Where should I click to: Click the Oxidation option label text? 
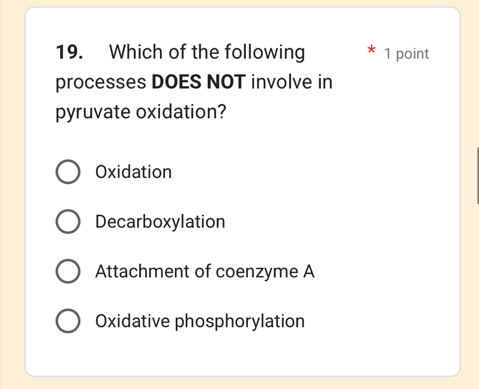coord(133,172)
